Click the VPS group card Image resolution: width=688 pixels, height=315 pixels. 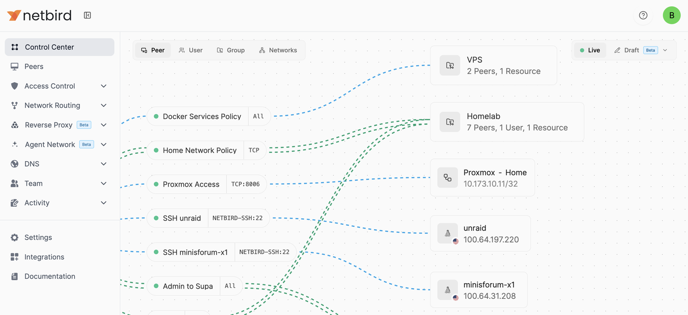click(x=493, y=65)
